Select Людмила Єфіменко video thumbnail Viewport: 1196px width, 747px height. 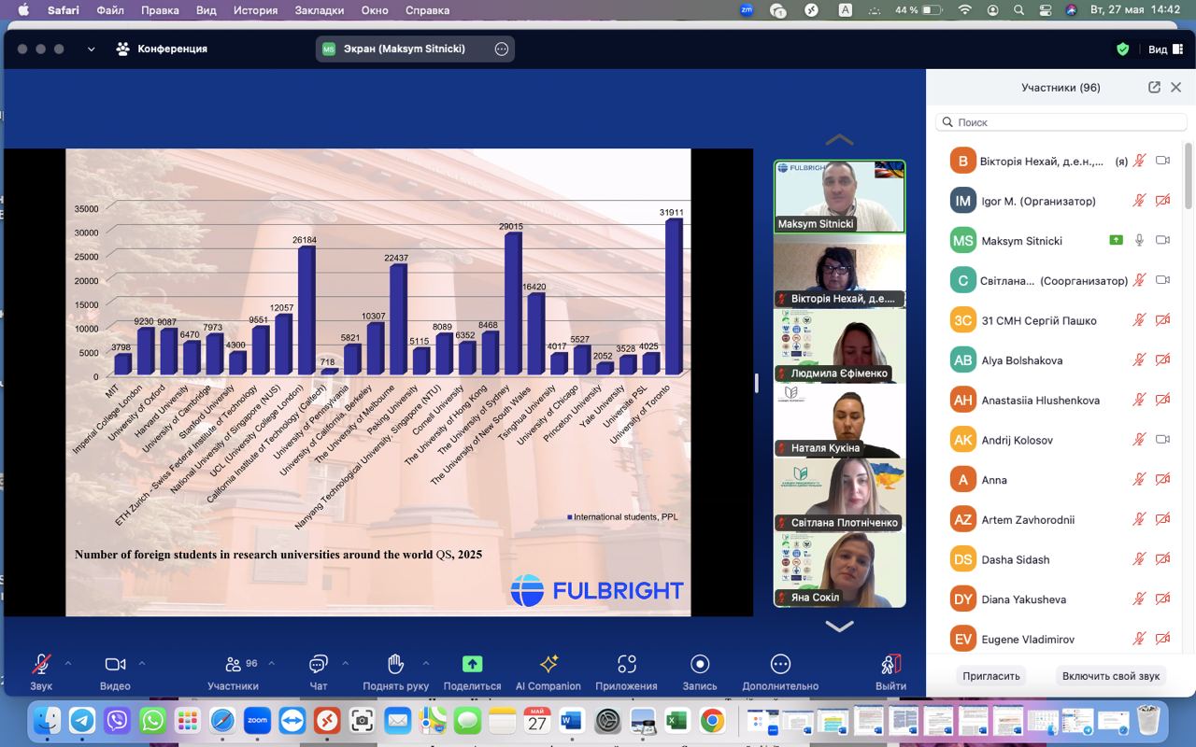839,345
